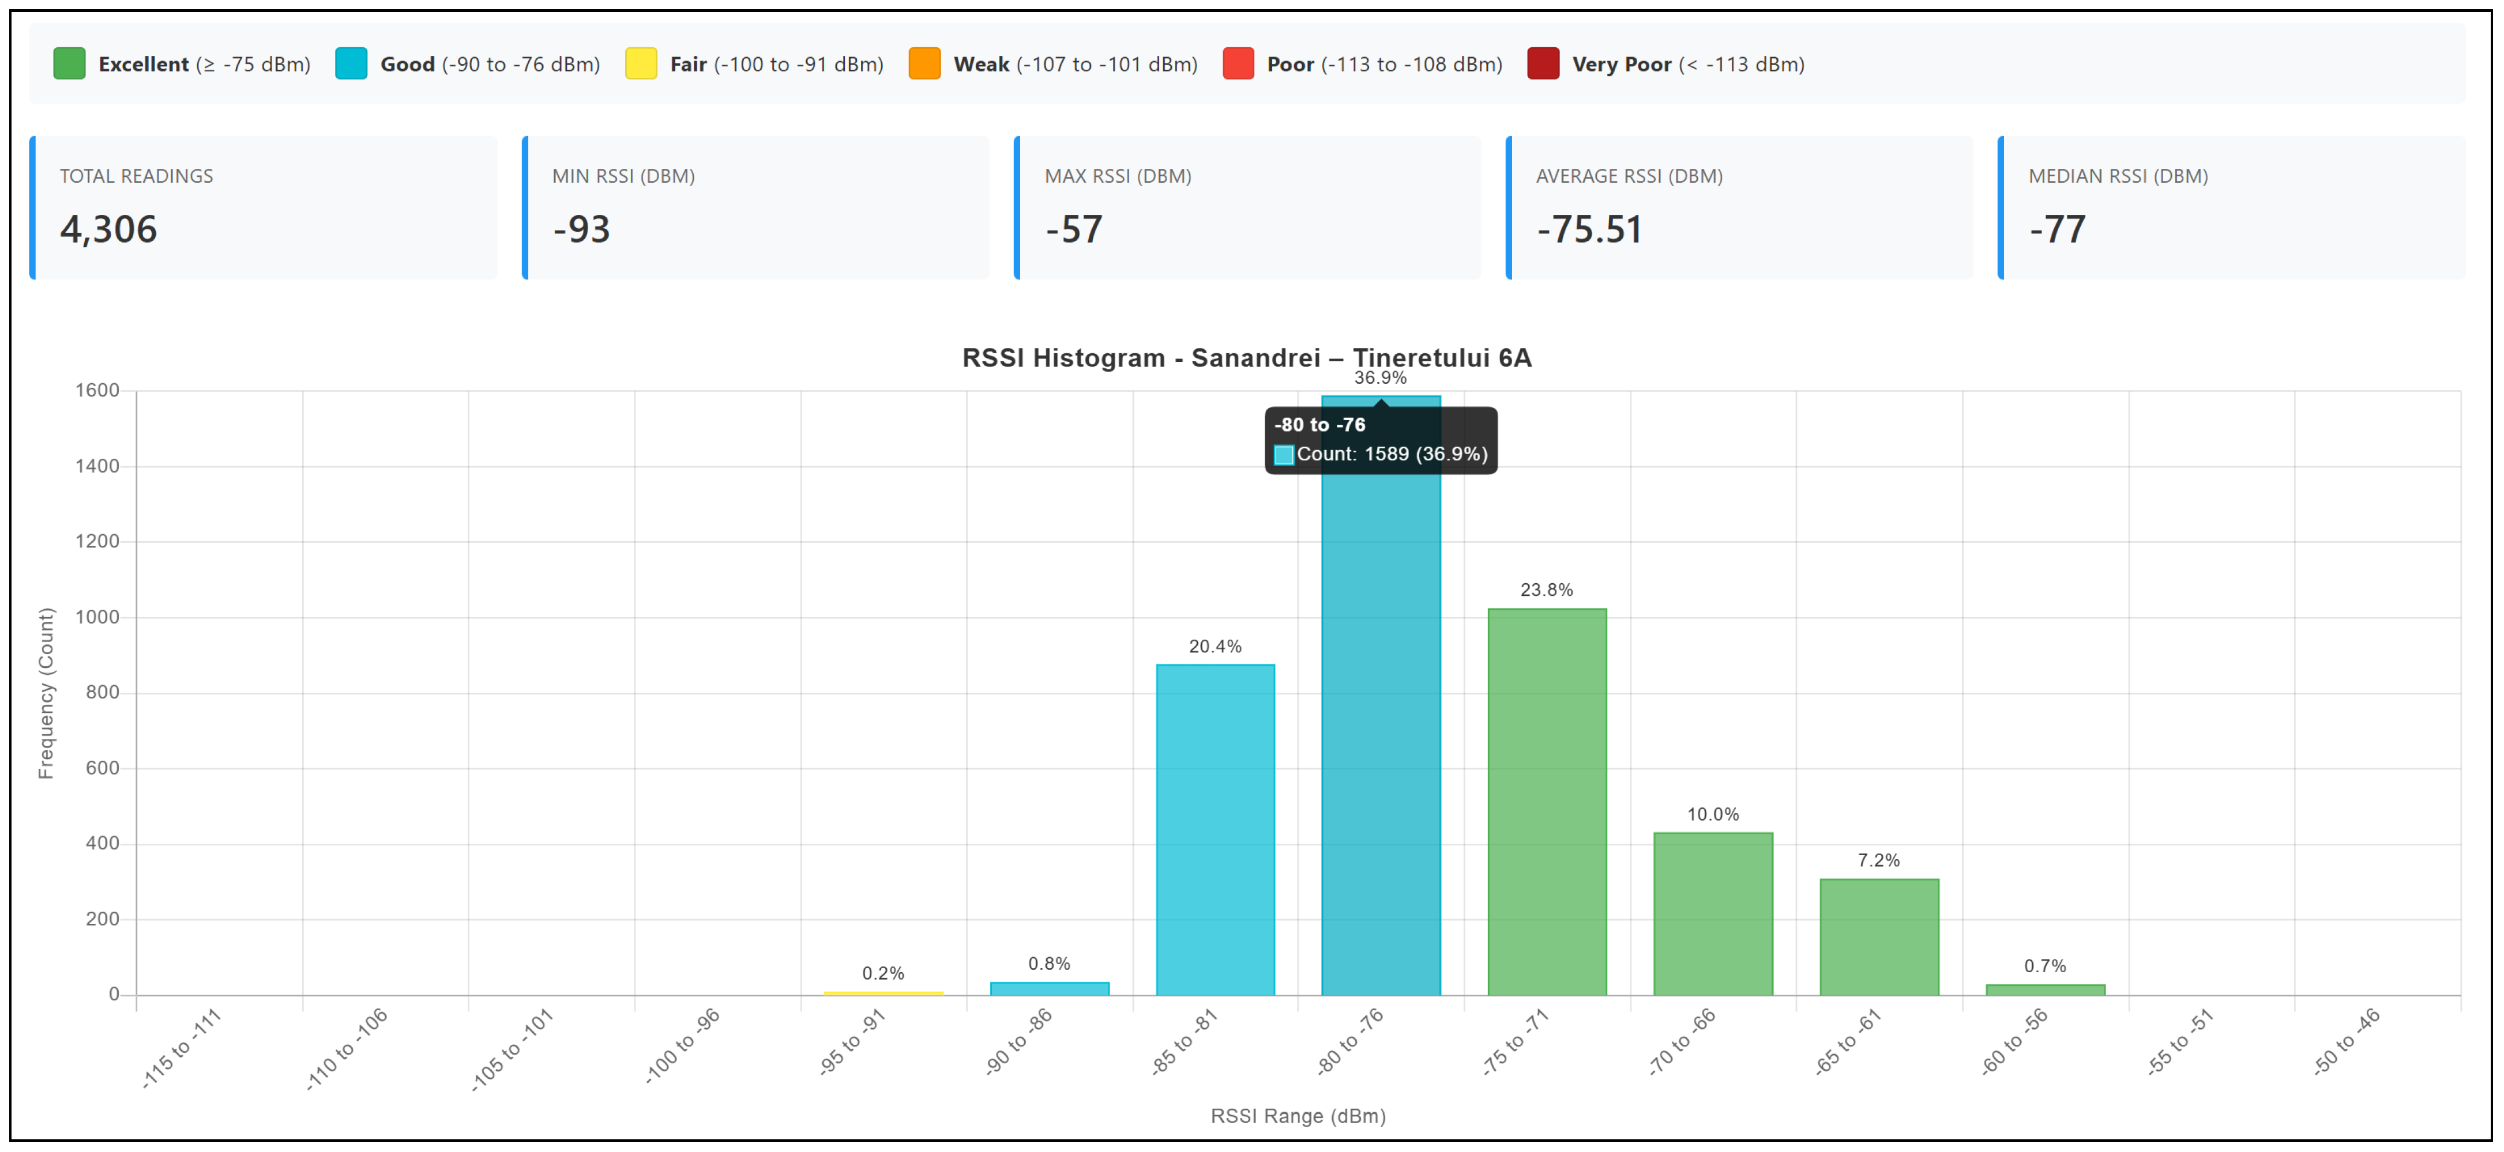Screen dimensions: 2504x1152
Task: Click the green Excellent legend swatch
Action: [x=69, y=63]
